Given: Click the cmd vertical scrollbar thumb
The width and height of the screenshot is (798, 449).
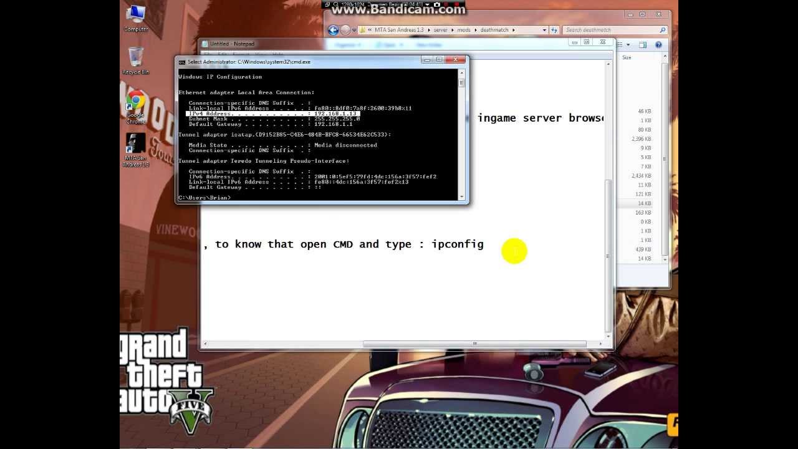Looking at the screenshot, I should click(x=462, y=82).
